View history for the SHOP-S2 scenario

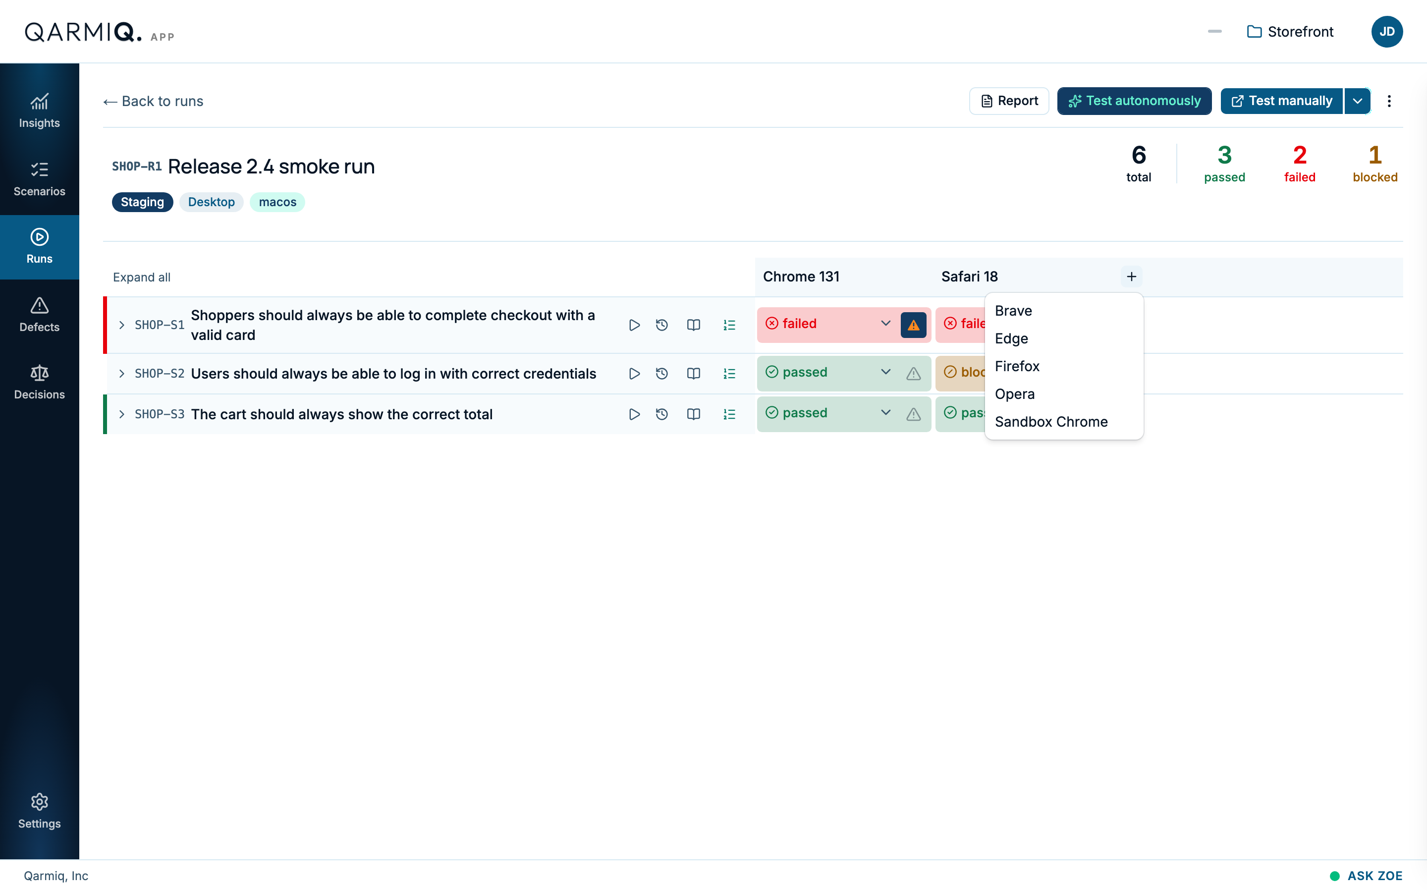[661, 374]
